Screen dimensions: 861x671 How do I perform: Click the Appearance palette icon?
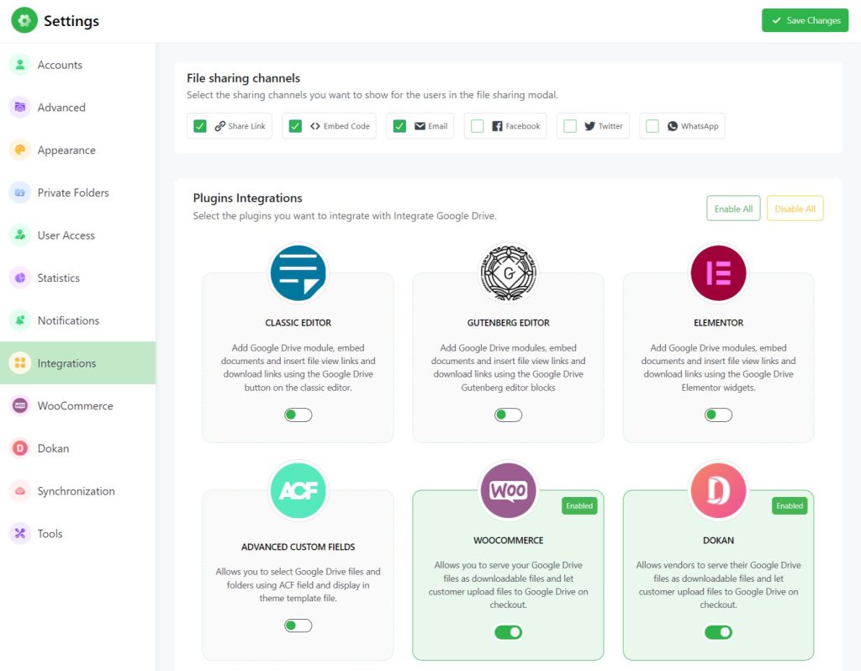(x=20, y=150)
